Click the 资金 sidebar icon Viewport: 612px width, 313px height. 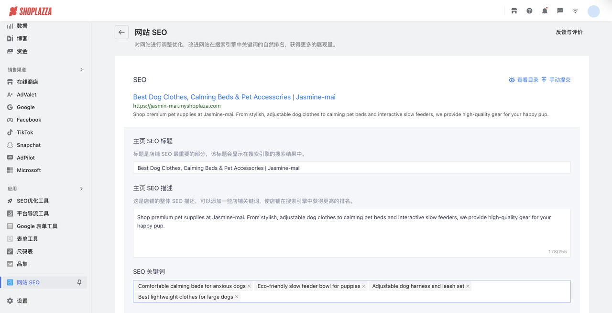(10, 51)
